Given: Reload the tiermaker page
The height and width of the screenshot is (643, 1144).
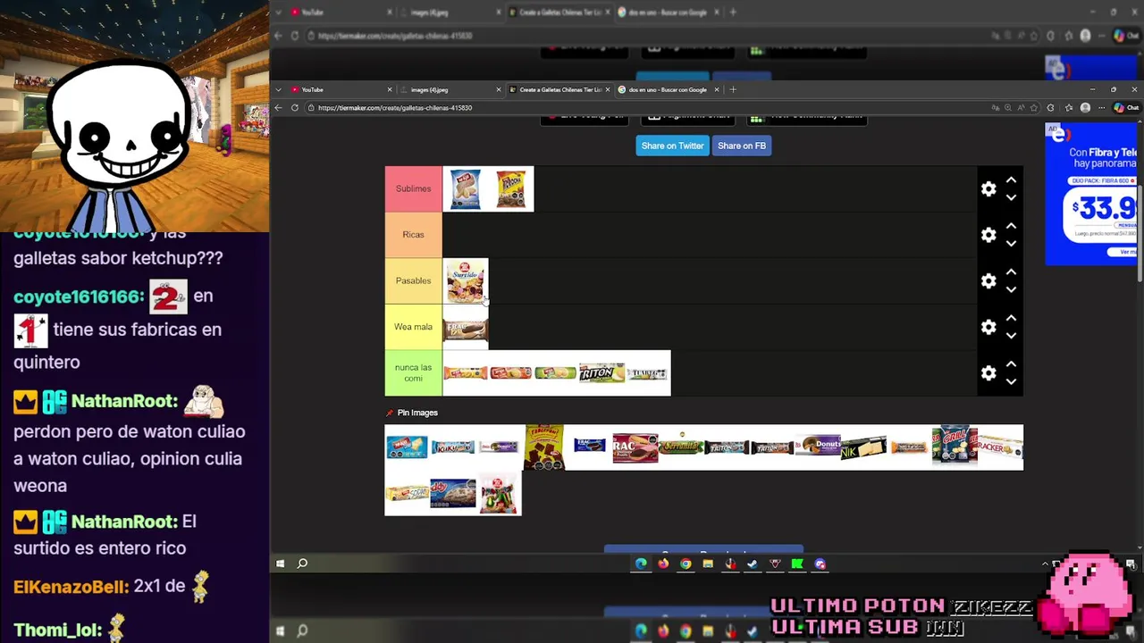Looking at the screenshot, I should pos(294,107).
